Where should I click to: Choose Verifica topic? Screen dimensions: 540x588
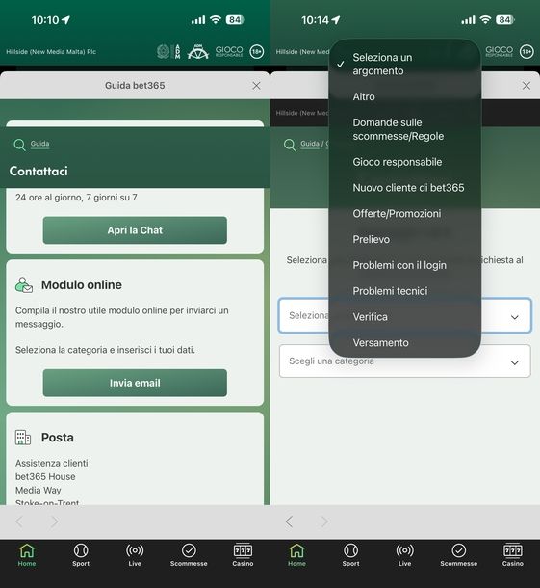405,317
